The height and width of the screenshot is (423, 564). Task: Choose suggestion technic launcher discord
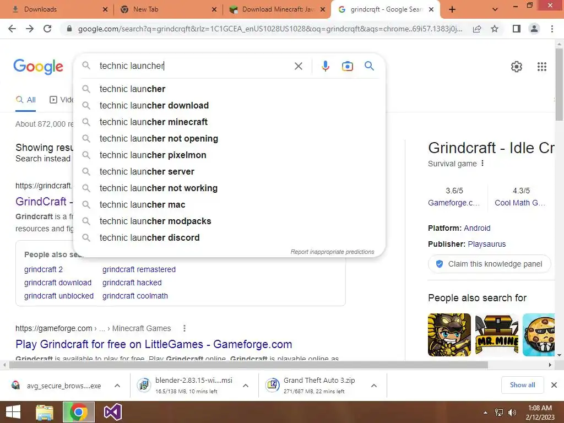229,238
